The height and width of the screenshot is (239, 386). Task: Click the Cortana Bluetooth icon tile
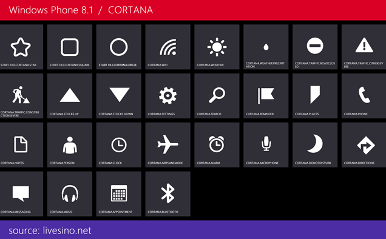click(168, 194)
